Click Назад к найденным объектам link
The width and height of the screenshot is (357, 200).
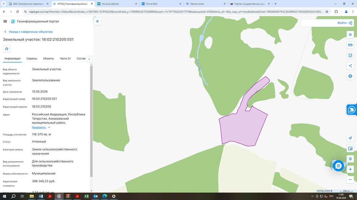point(28,32)
